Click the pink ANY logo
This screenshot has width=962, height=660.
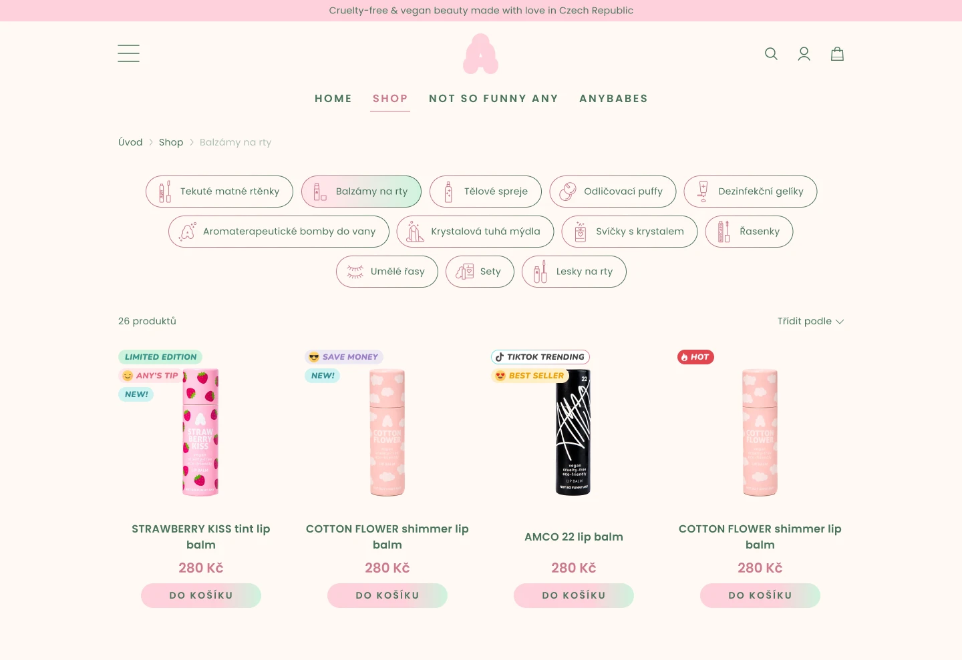click(x=481, y=54)
